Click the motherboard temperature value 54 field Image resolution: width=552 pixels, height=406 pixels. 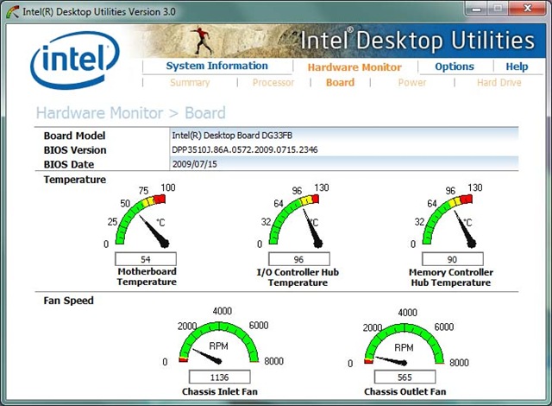145,259
